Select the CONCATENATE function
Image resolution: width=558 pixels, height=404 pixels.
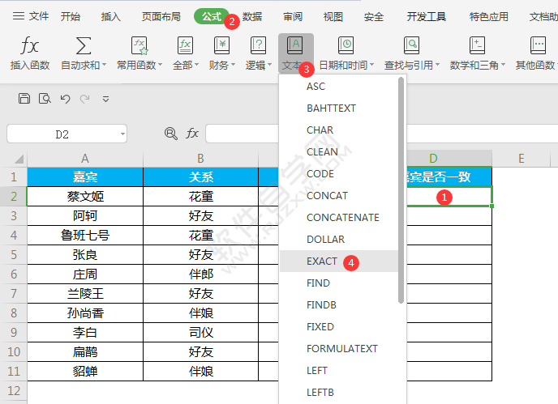click(x=339, y=218)
